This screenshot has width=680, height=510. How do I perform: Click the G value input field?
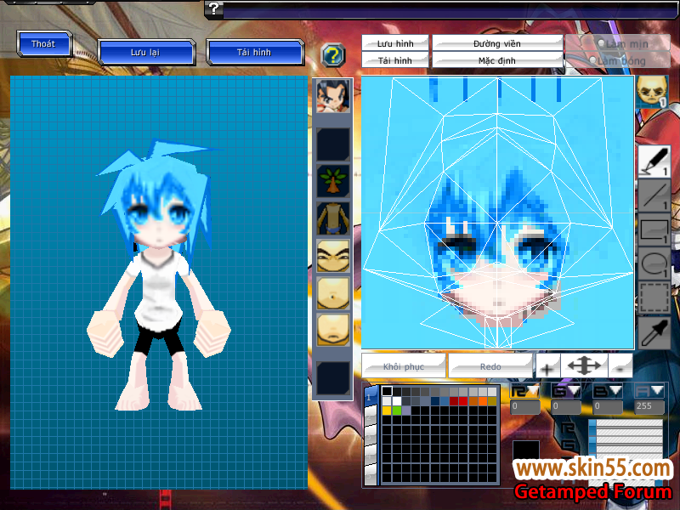pos(566,406)
